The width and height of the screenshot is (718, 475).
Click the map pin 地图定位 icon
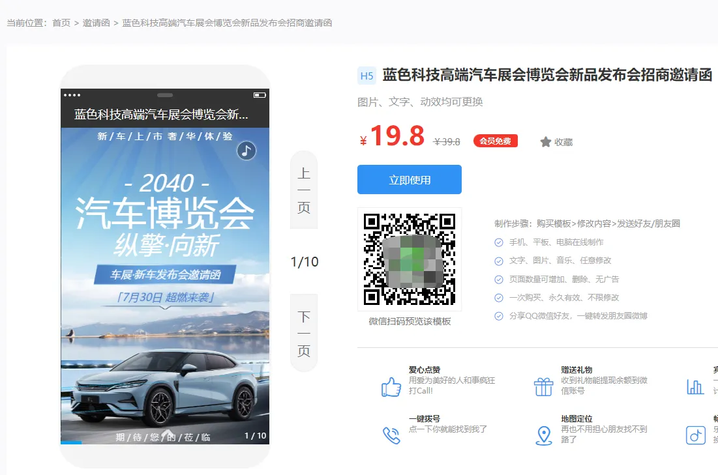[543, 435]
